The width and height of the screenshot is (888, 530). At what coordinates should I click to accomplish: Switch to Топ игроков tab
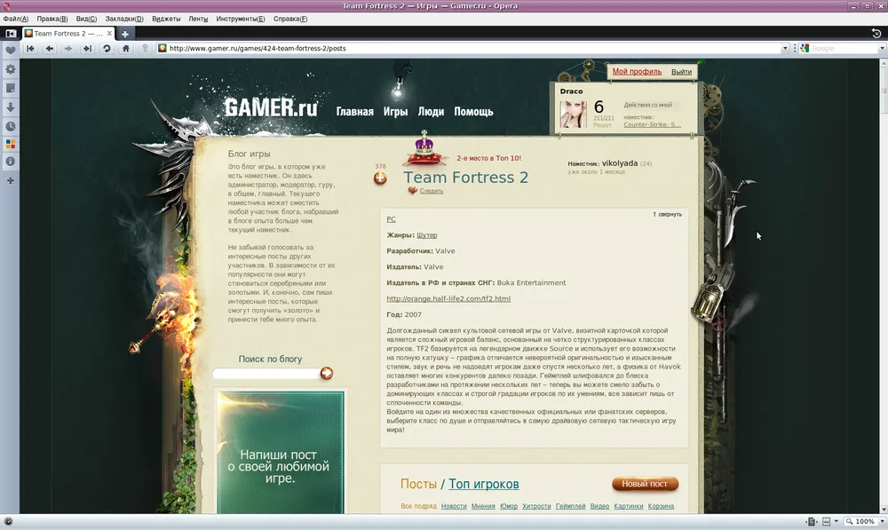(484, 484)
